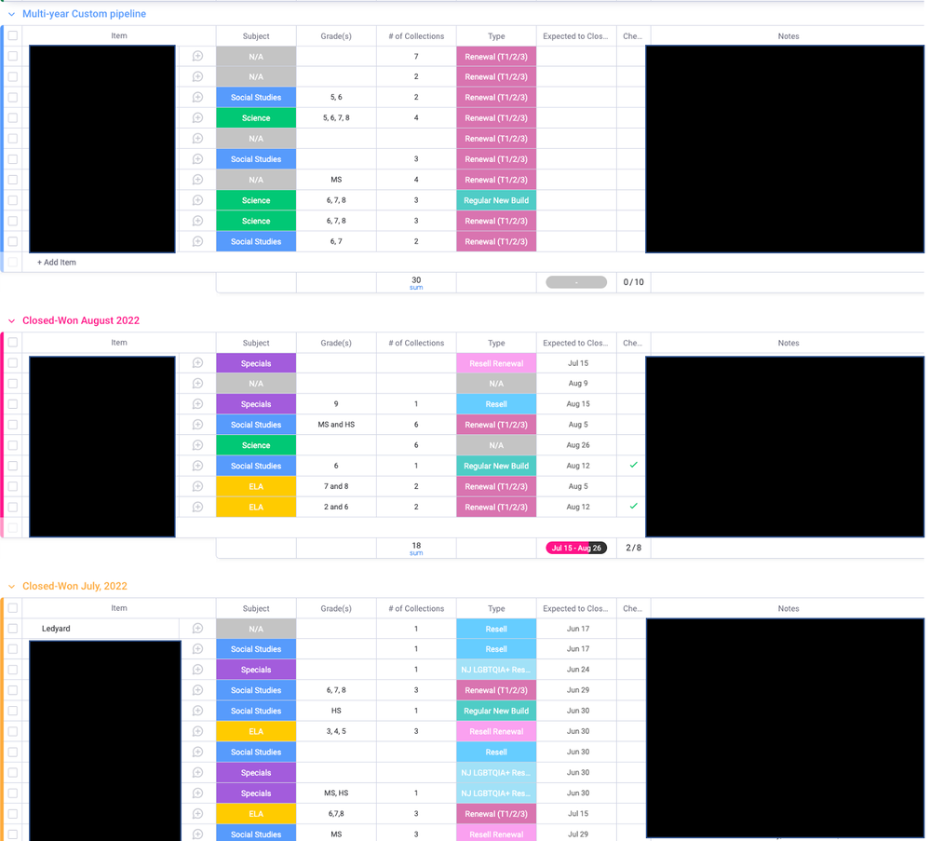This screenshot has width=930, height=841.
Task: Click the Subject column header
Action: point(256,35)
